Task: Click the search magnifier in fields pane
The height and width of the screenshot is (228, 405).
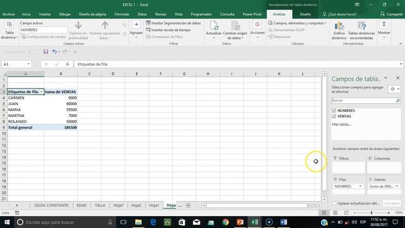Action: pyautogui.click(x=398, y=100)
